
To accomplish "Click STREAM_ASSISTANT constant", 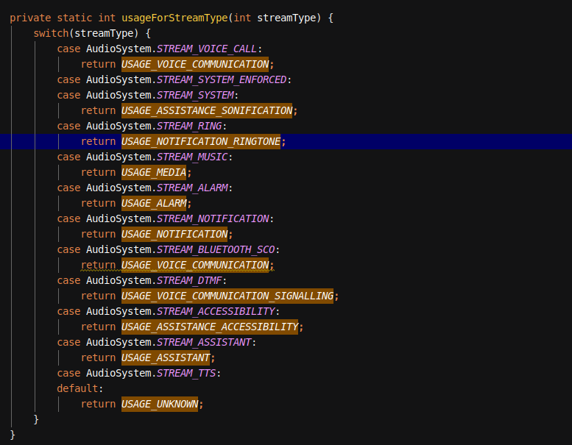I will click(x=205, y=343).
